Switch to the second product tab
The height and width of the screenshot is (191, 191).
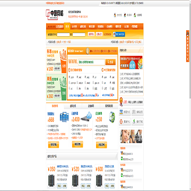click(73, 106)
